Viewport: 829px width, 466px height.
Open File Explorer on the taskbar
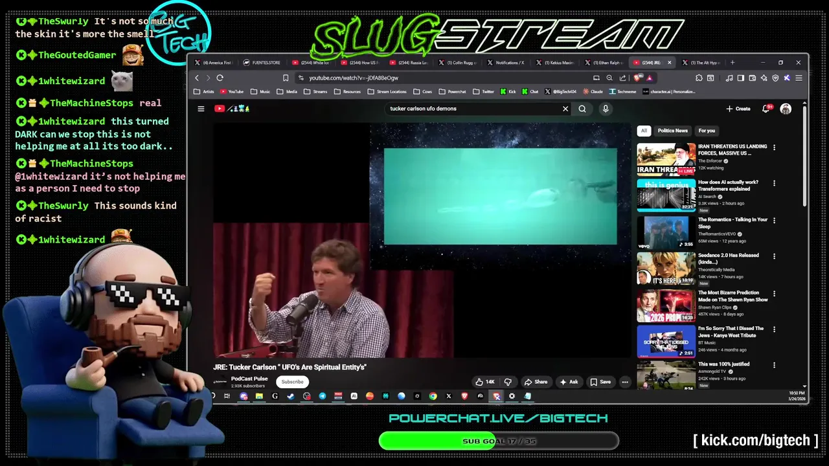pos(259,396)
